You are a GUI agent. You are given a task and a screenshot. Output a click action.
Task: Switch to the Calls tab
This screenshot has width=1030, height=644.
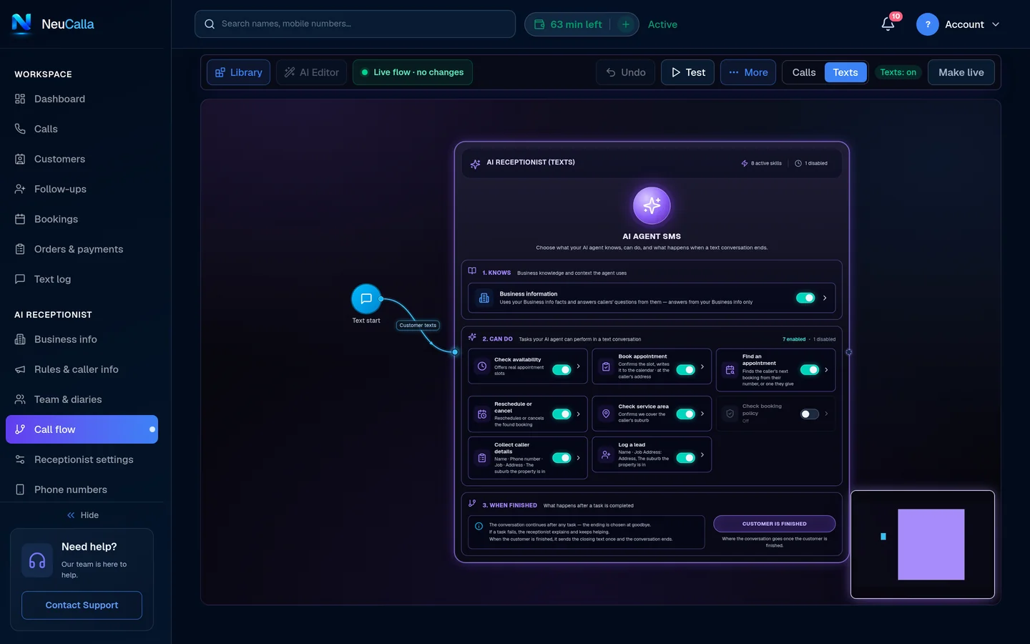coord(804,72)
